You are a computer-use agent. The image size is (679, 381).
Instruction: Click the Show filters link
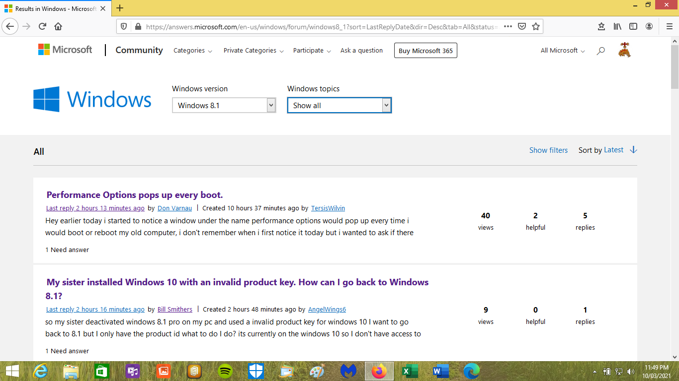pos(548,150)
